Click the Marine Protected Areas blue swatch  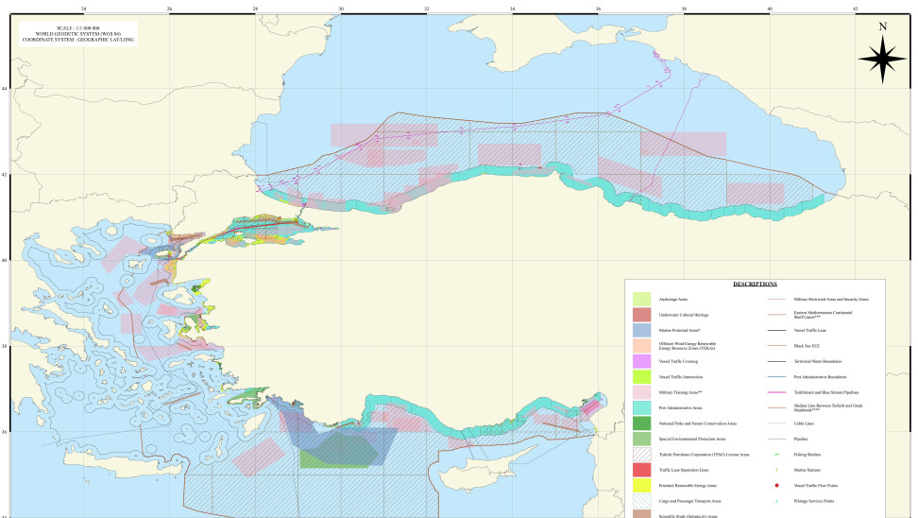641,330
